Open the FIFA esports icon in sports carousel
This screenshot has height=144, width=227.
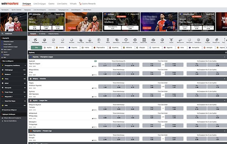coord(99,40)
